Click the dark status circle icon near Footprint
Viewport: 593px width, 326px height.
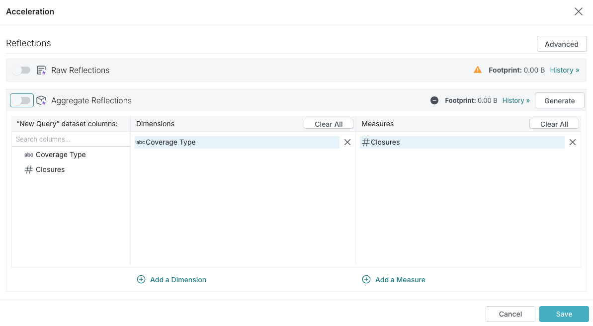click(x=434, y=100)
